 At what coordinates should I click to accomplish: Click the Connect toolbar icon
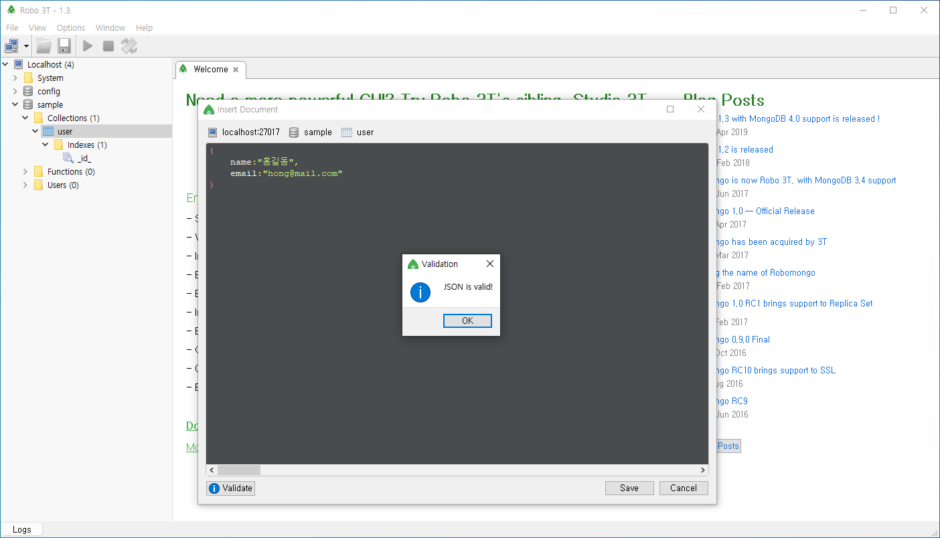tap(12, 46)
